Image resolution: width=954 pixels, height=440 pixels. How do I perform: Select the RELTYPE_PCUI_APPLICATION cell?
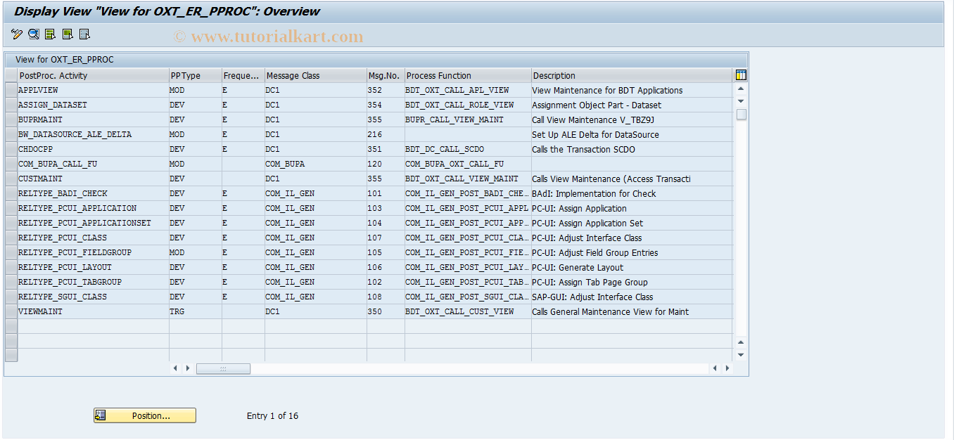click(93, 208)
